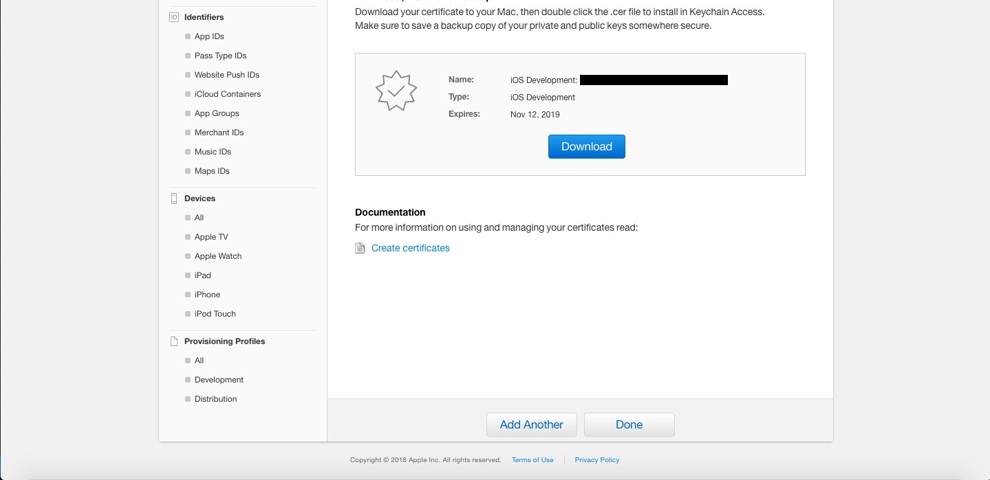Click the Done button

click(629, 424)
